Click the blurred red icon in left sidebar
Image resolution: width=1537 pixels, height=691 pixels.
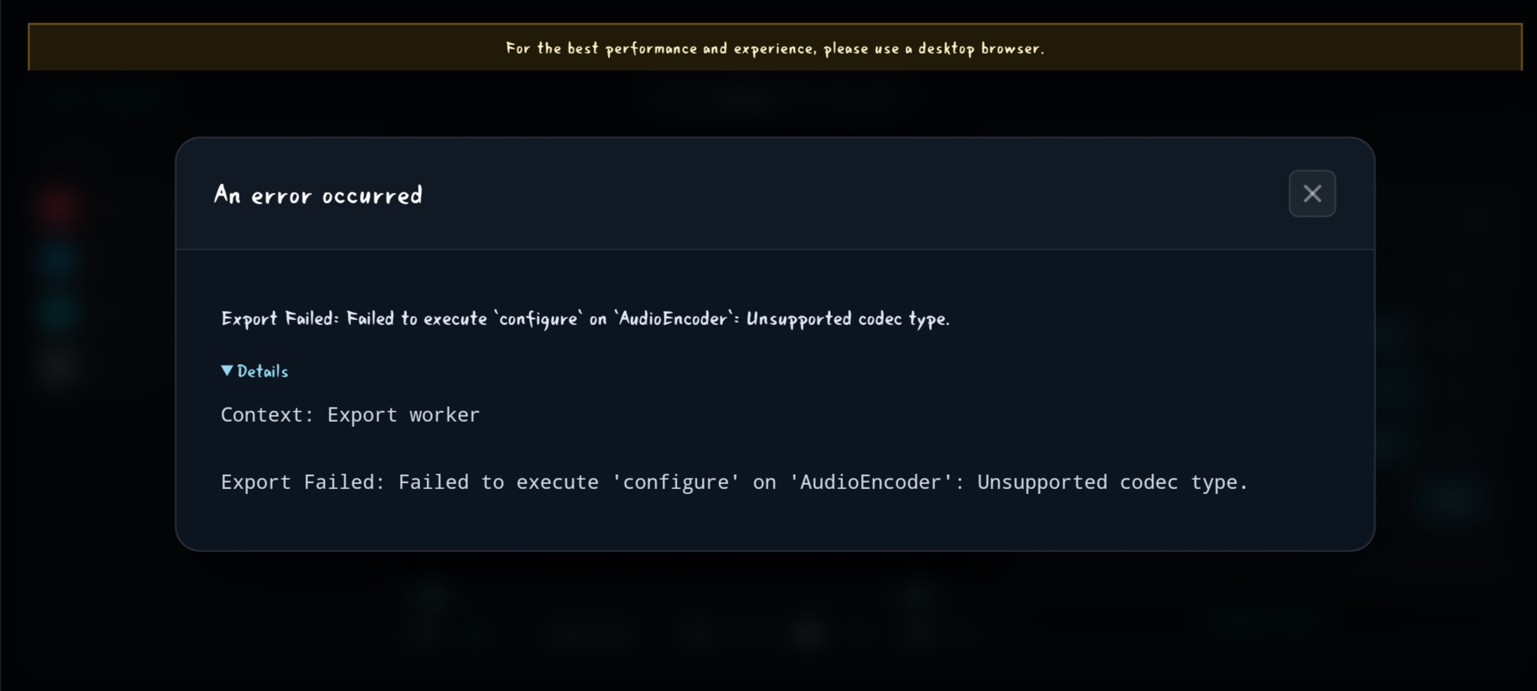[x=59, y=208]
